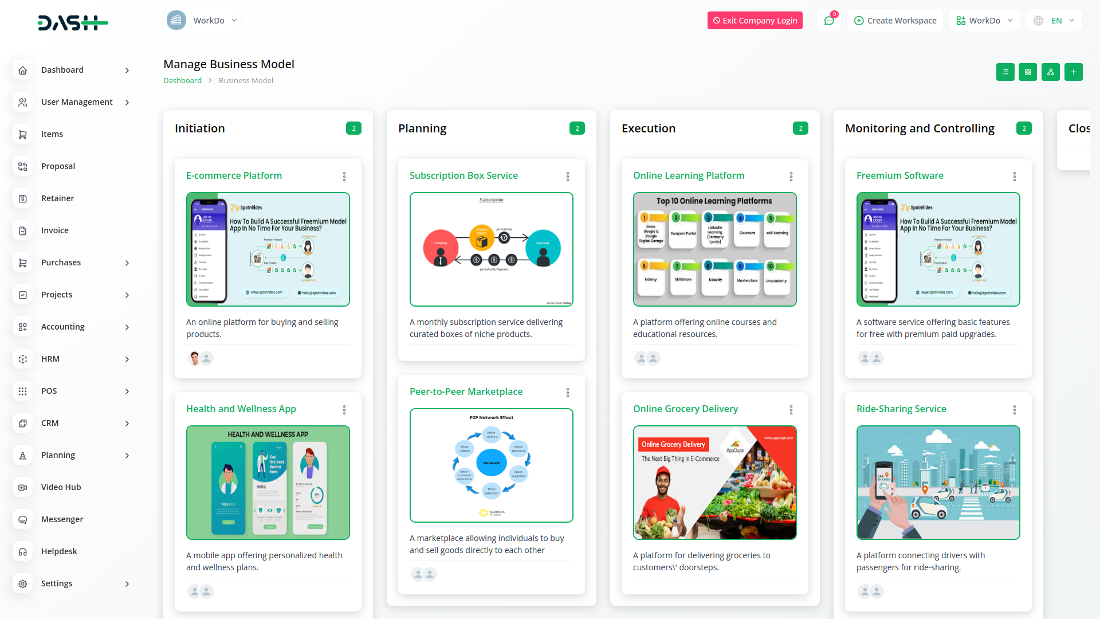
Task: Click the Video Hub sidebar icon
Action: [x=22, y=487]
